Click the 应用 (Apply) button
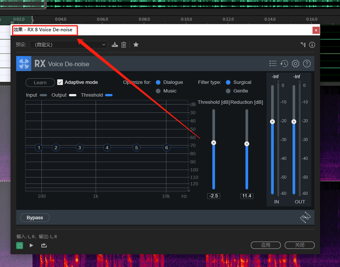 (x=266, y=245)
